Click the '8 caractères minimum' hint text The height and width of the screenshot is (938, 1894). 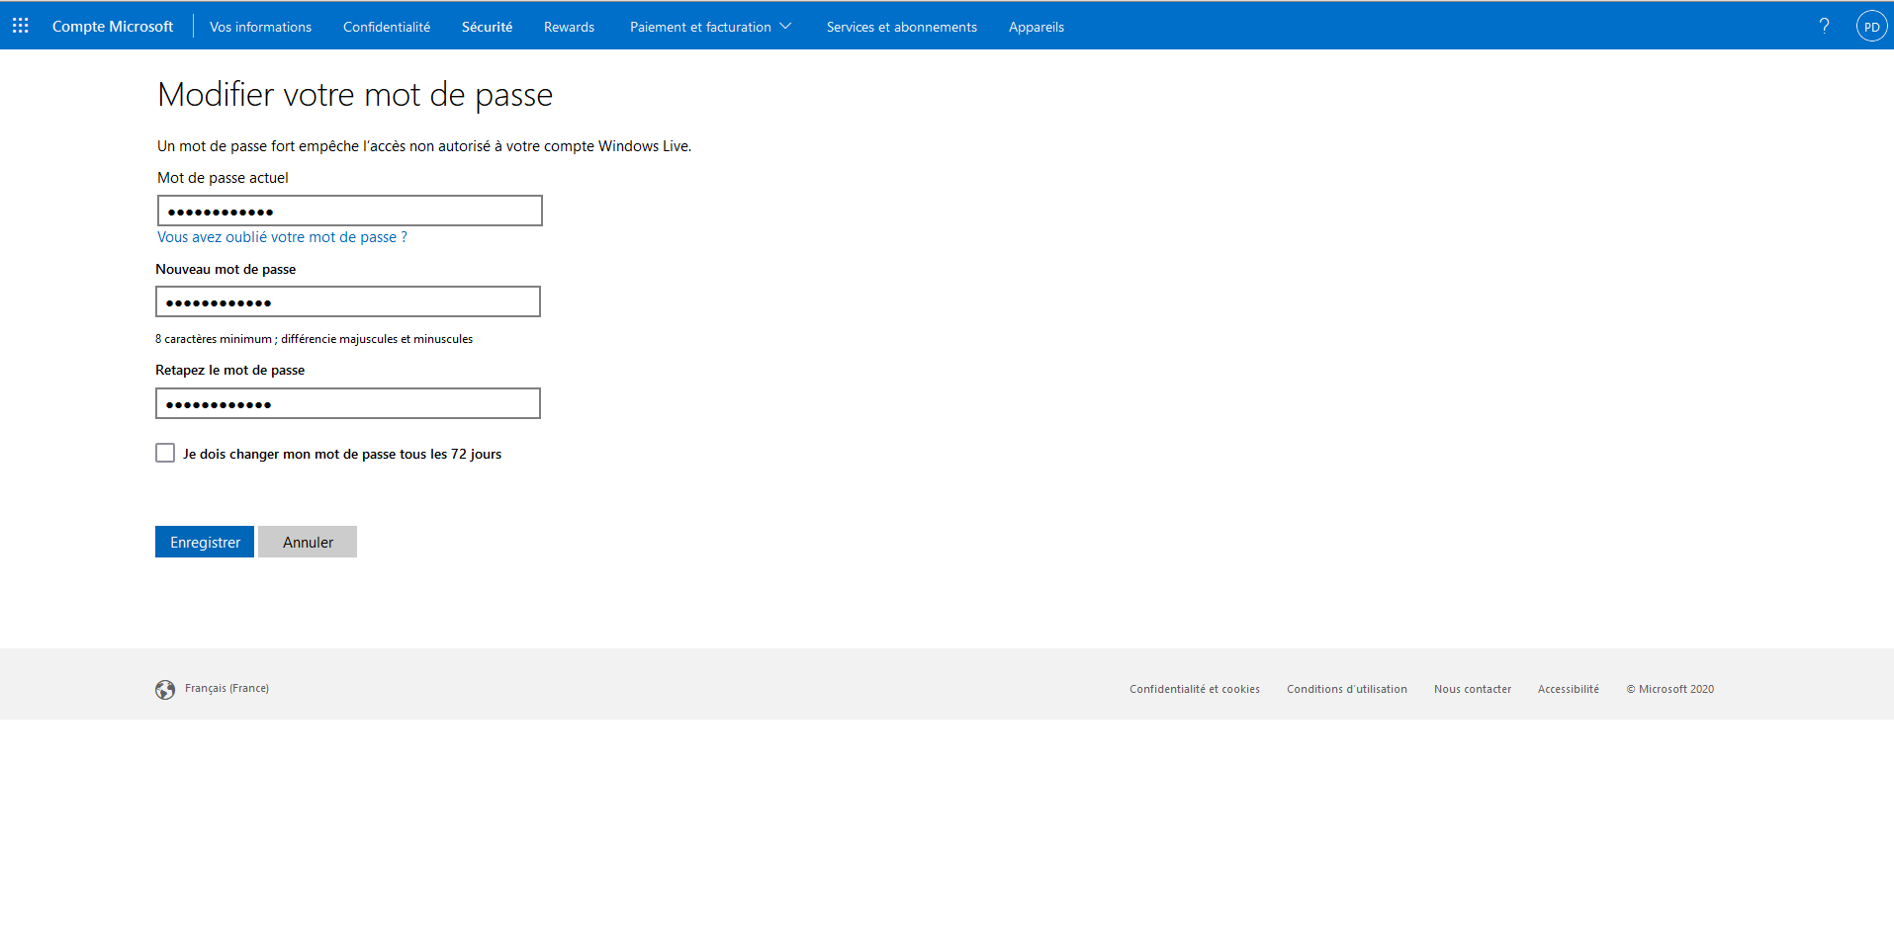tap(314, 339)
